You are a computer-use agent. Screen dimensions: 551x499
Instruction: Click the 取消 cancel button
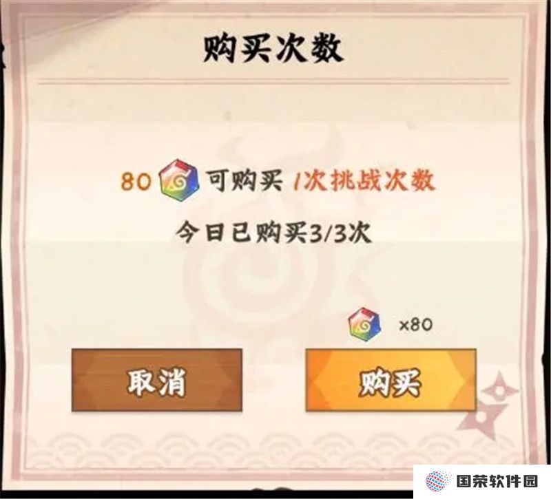click(157, 380)
